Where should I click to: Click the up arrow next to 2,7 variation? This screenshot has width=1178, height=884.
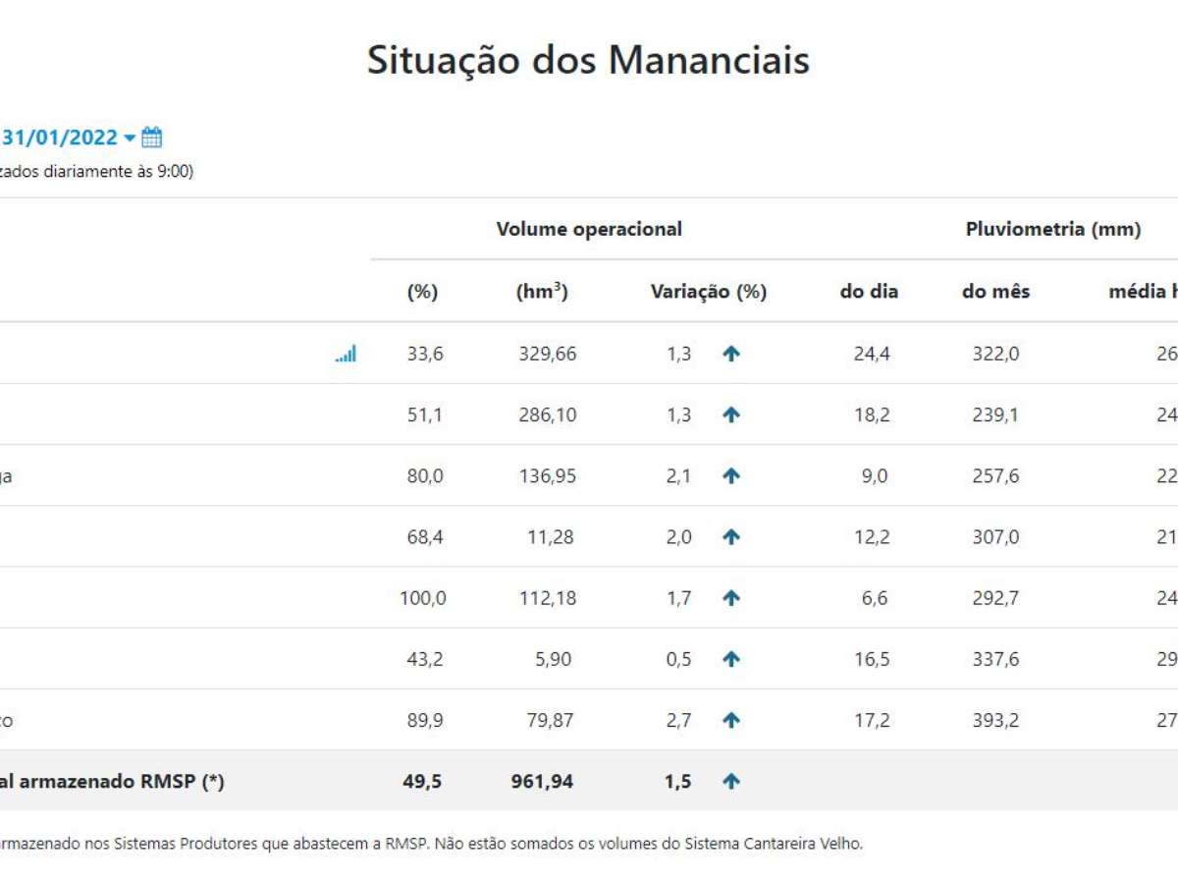tap(730, 720)
